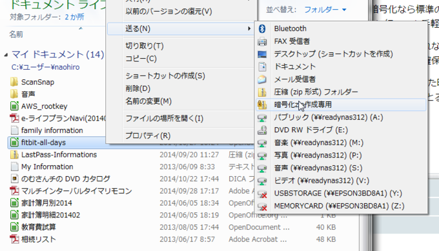439x251 pixels.
Task: Open the 送る(N) submenu
Action: [x=181, y=28]
